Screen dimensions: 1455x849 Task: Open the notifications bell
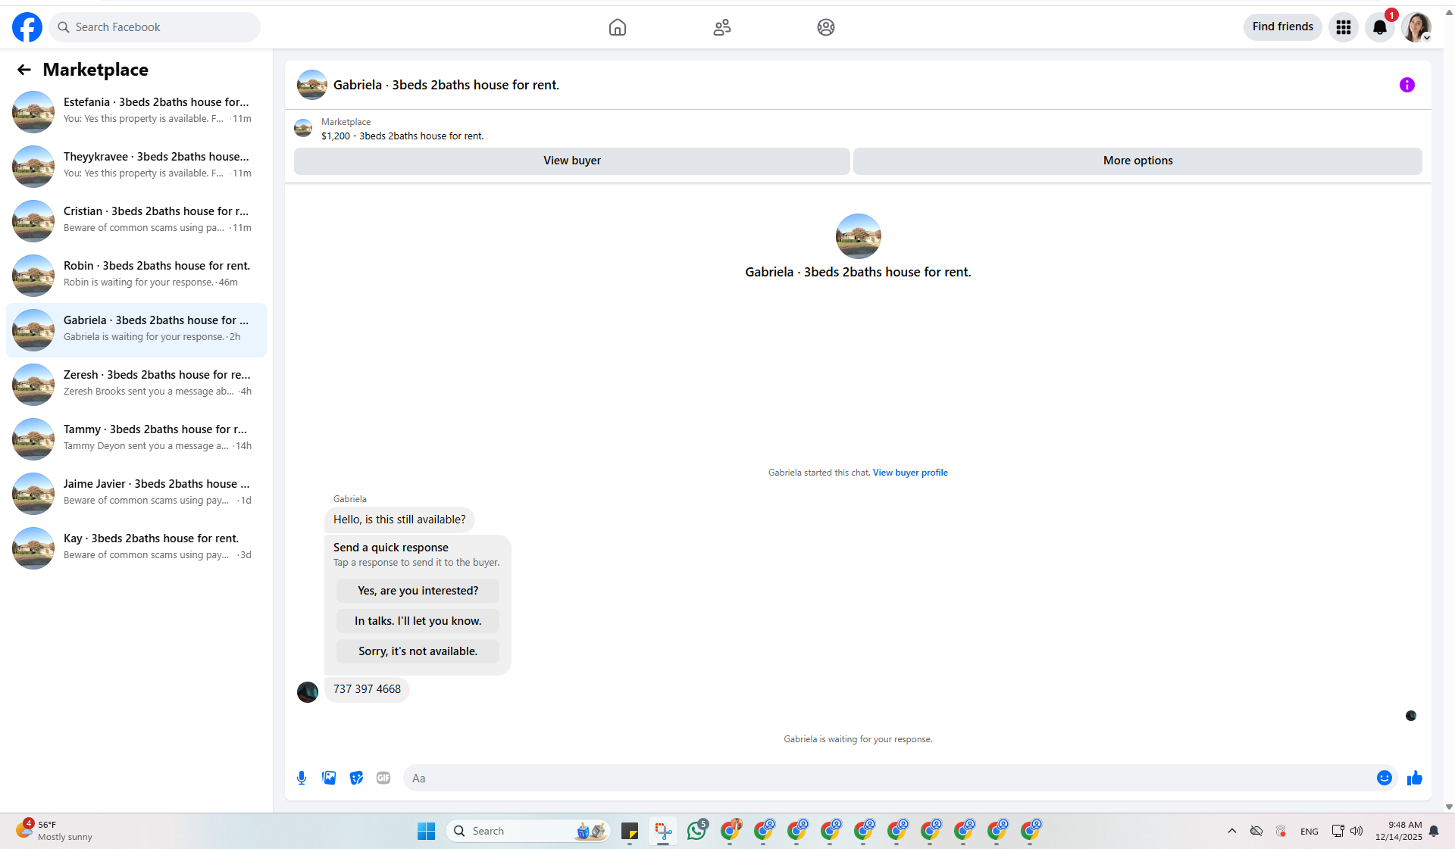pos(1380,27)
